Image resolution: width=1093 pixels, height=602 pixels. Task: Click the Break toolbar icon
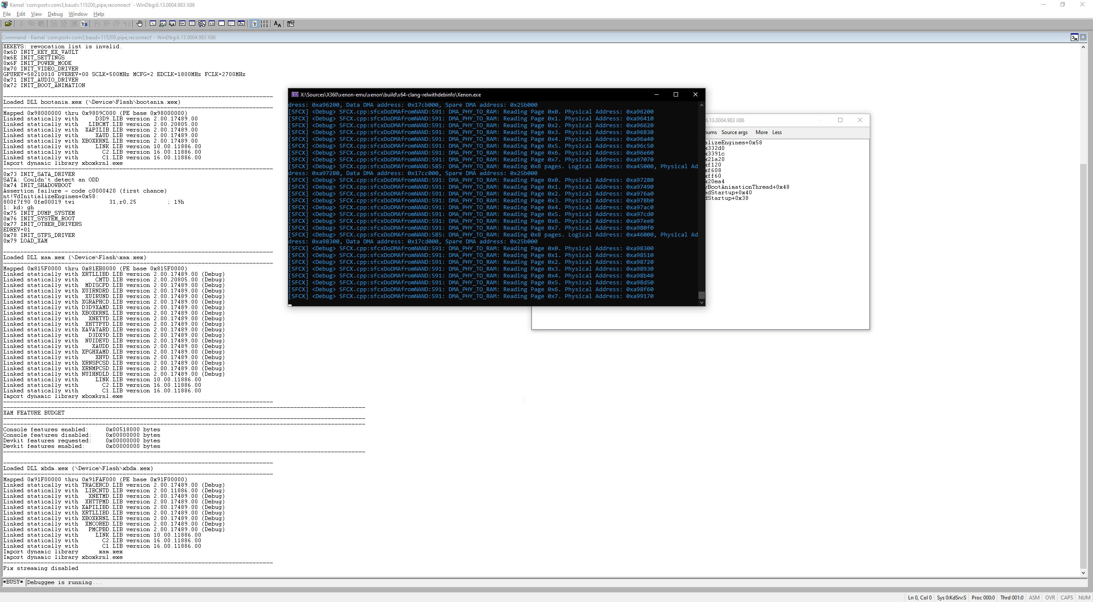pos(84,23)
